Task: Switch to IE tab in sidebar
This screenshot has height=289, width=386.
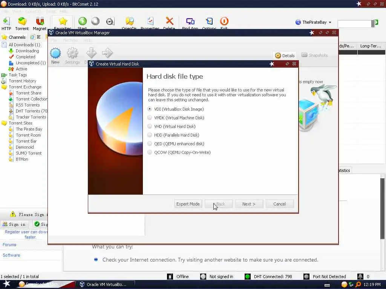Action: click(x=35, y=37)
